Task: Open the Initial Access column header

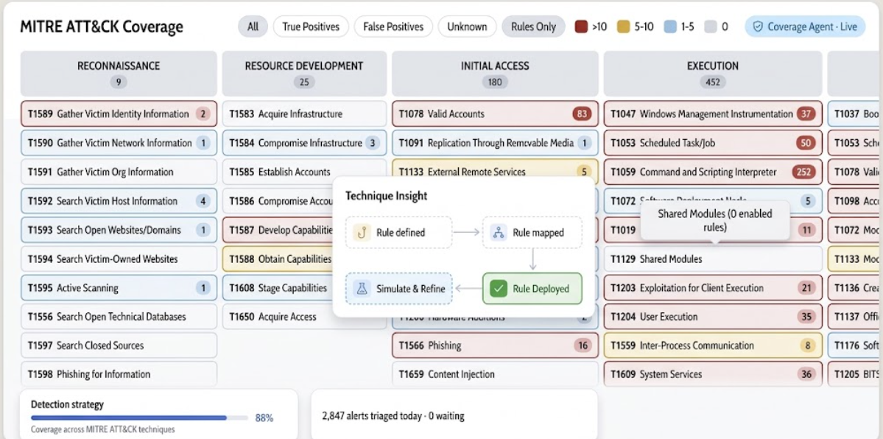Action: 495,73
